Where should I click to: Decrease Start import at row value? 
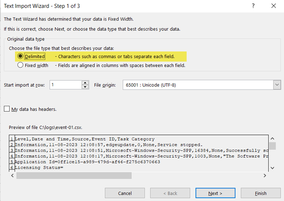pyautogui.click(x=85, y=87)
